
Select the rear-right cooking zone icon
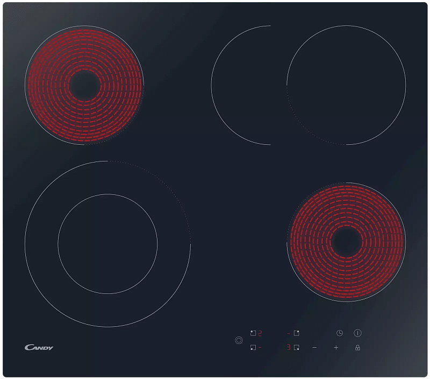pyautogui.click(x=296, y=333)
